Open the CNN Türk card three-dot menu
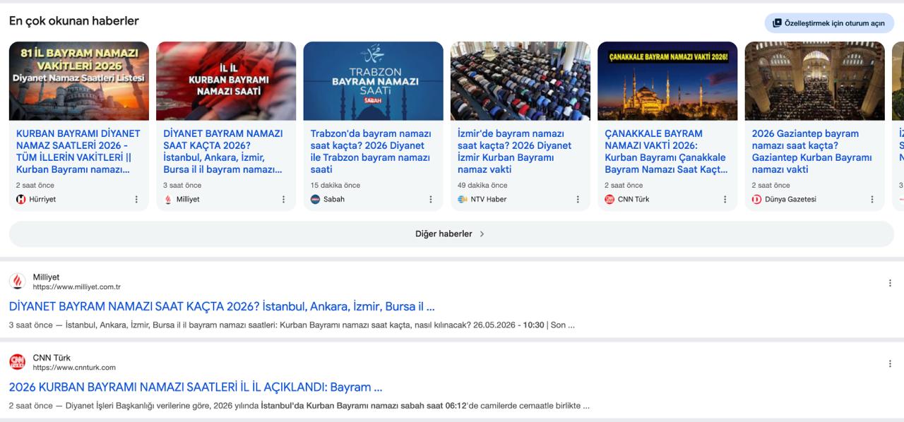The height and width of the screenshot is (422, 904). 725,200
